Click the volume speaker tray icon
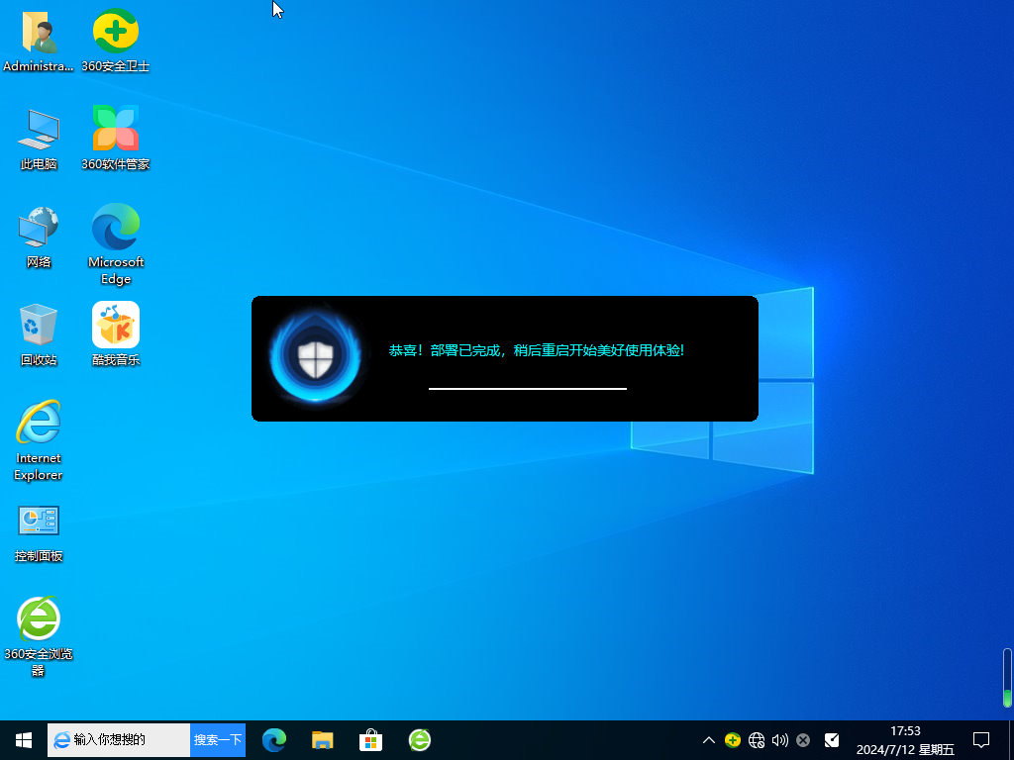 (x=780, y=740)
